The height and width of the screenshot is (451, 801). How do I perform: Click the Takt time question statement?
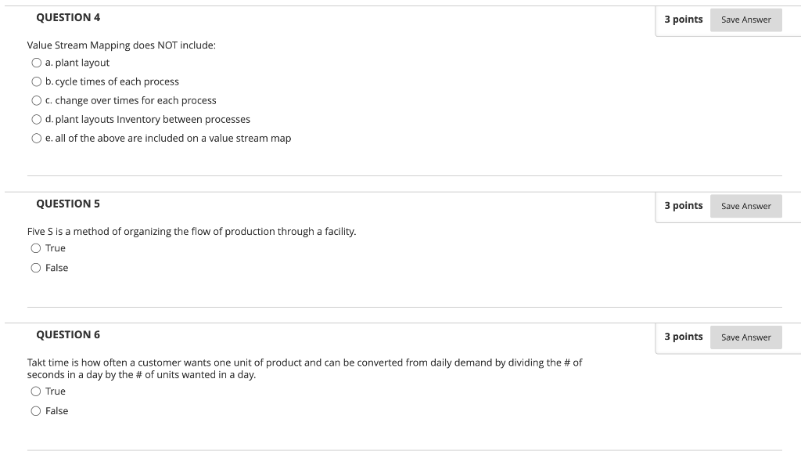click(x=304, y=369)
